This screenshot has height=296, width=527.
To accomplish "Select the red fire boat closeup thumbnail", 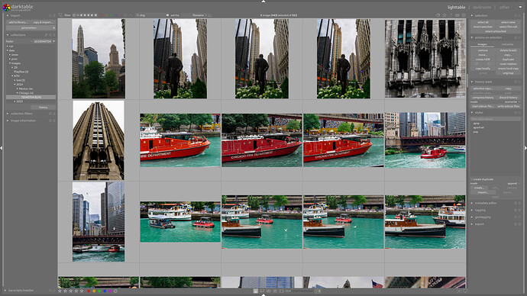I will [x=180, y=140].
